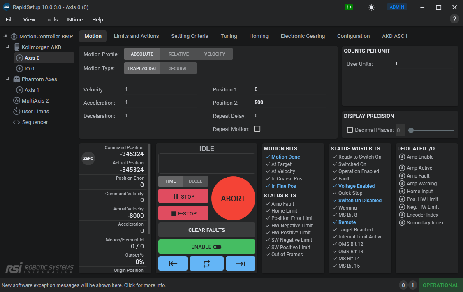This screenshot has width=463, height=292.
Task: Click the repeat cycle motion button
Action: (x=206, y=263)
